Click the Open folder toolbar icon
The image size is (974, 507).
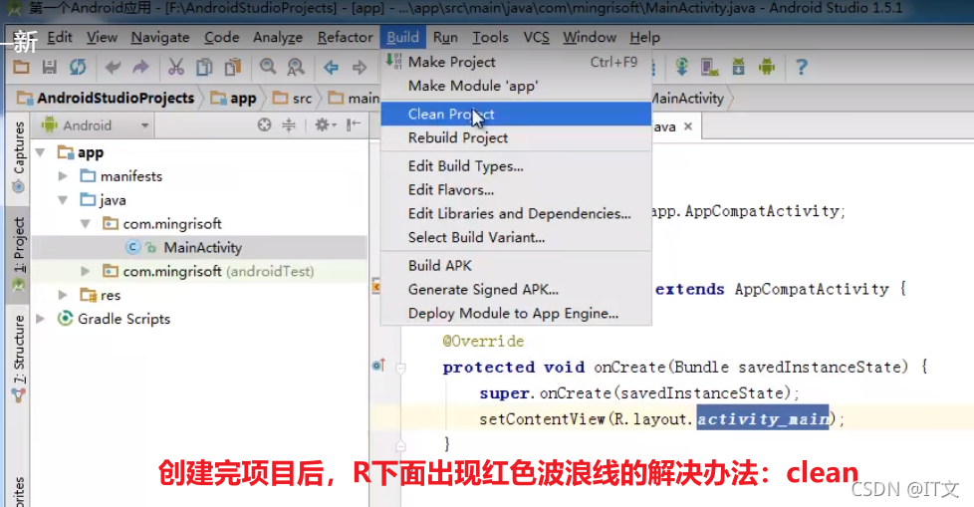(21, 67)
